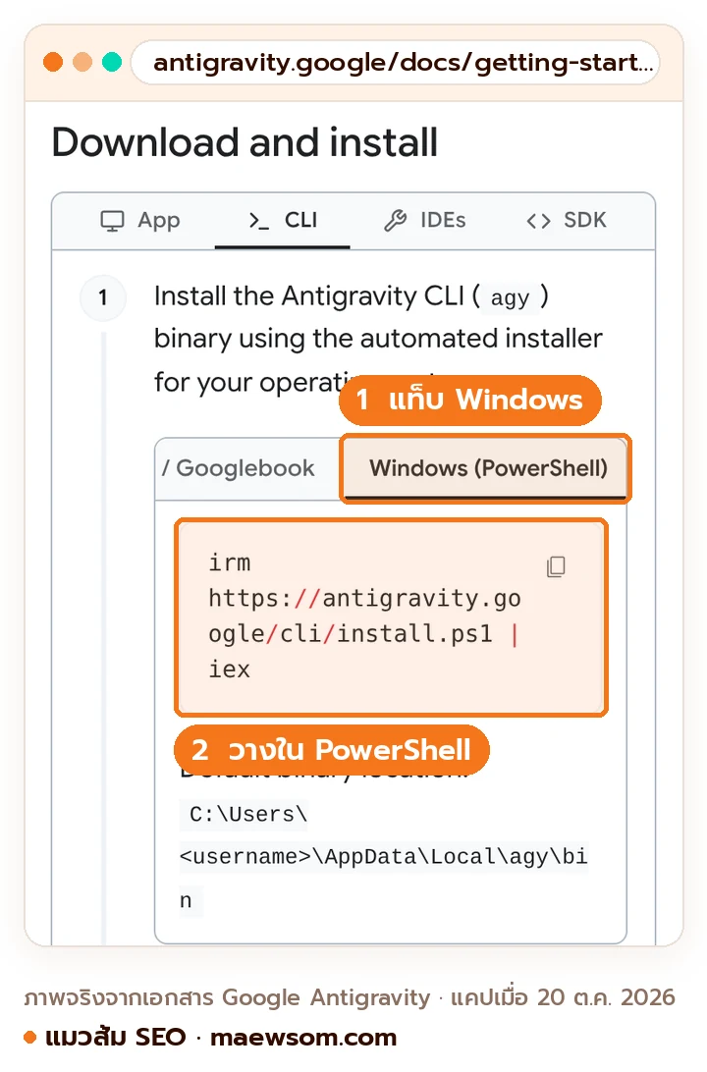
Task: Select the CLI tab
Action: 283,220
